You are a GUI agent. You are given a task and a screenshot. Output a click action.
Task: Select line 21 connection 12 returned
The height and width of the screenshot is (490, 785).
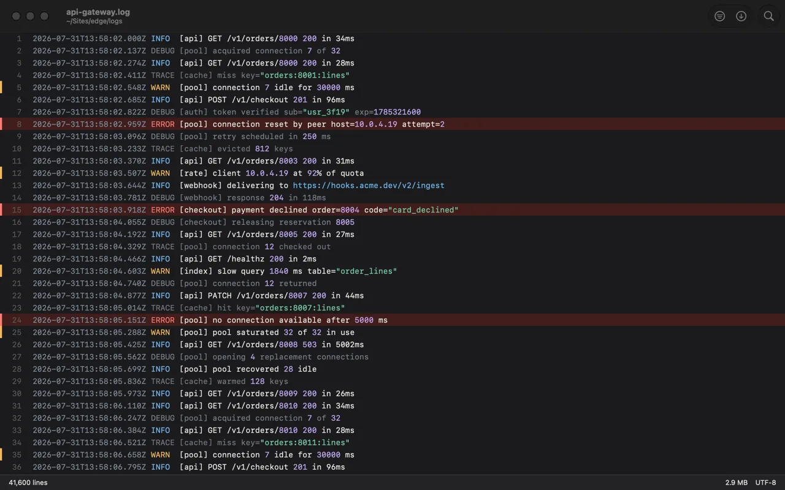coord(392,284)
